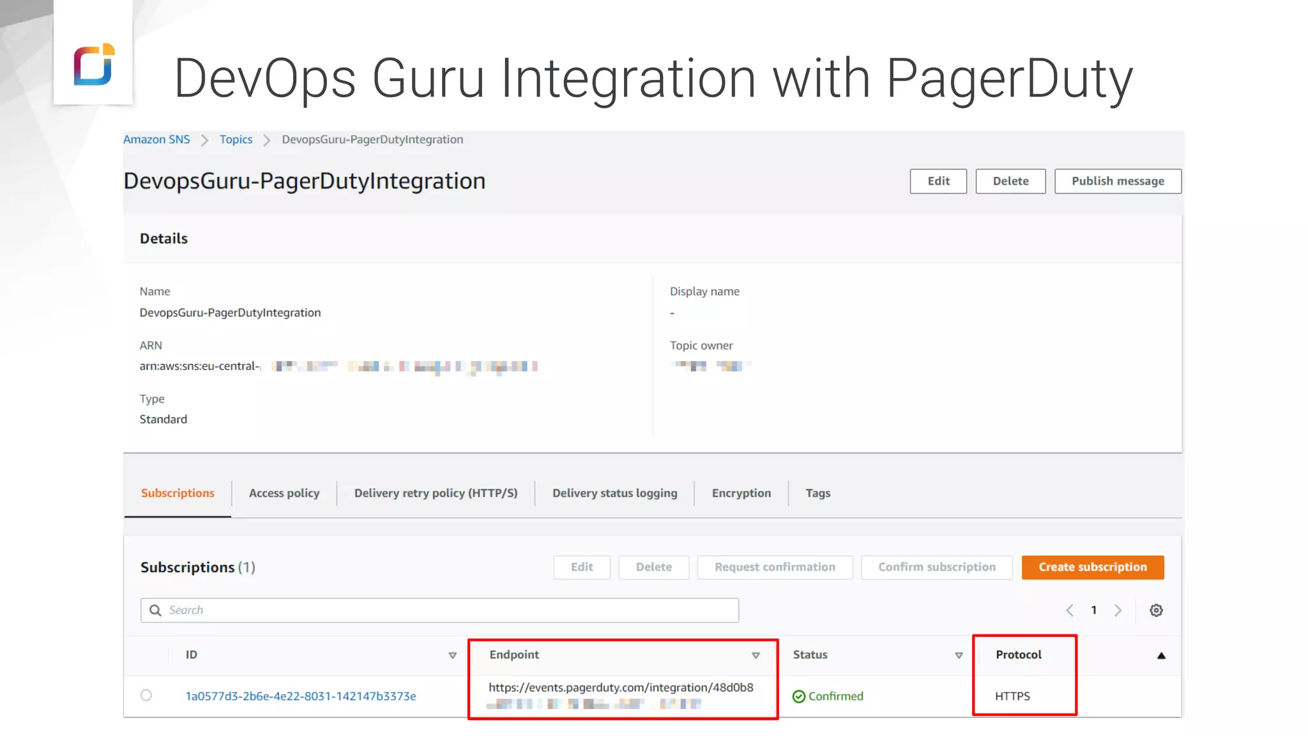Click the Publish message button
1308x736 pixels.
click(x=1118, y=181)
